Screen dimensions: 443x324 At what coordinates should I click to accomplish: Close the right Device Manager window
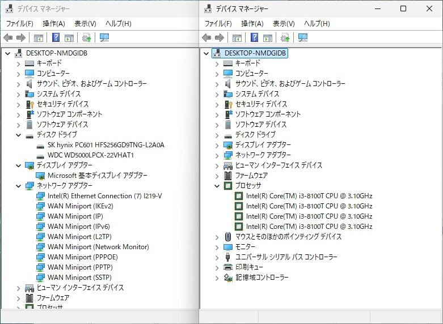429,8
